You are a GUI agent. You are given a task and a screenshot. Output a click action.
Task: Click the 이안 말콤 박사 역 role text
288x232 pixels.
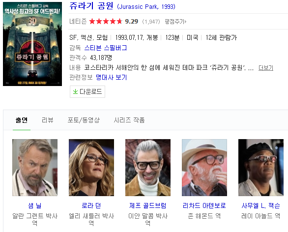tap(148, 219)
